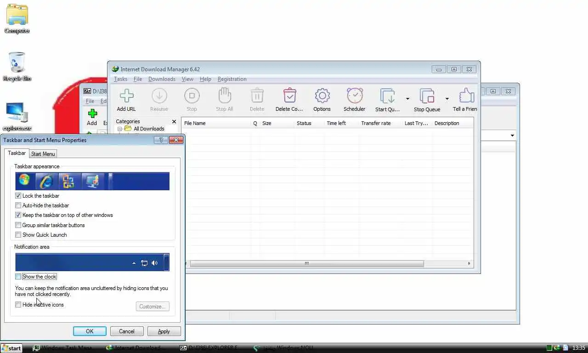Click the Time left column header
The image size is (588, 353).
(x=341, y=123)
